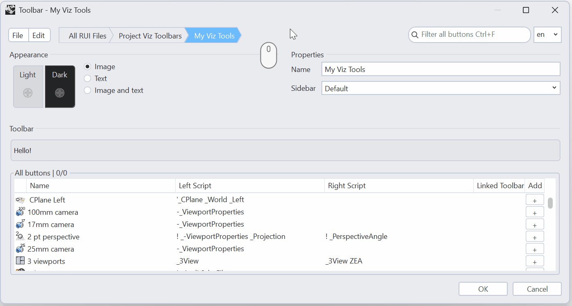Click the Hello! toolbar preview button

[23, 151]
